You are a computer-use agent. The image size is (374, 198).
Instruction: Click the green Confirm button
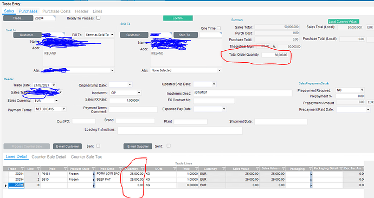coord(178,18)
